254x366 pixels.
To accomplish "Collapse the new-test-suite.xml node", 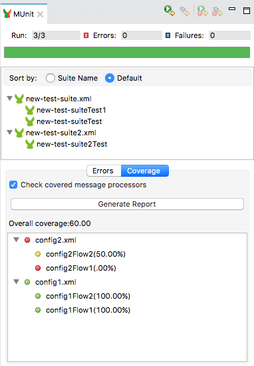I will tap(9, 98).
